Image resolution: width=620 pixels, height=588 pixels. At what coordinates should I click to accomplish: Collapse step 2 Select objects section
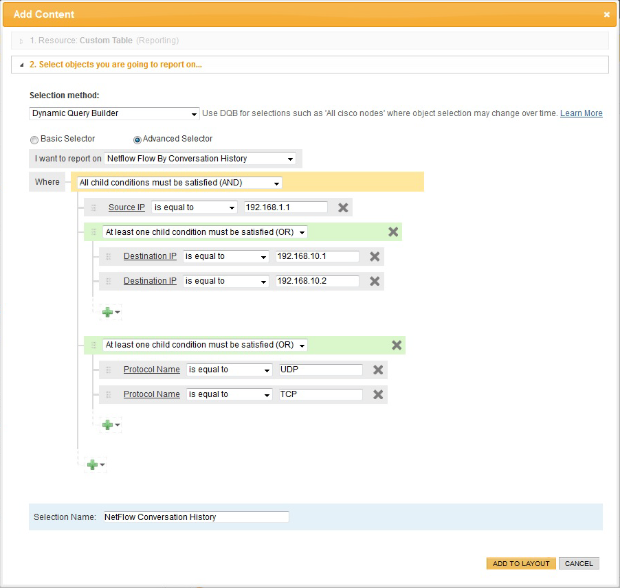point(115,65)
